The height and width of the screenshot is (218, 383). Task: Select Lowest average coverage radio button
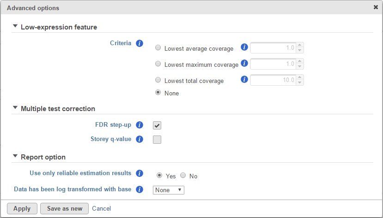pyautogui.click(x=158, y=47)
